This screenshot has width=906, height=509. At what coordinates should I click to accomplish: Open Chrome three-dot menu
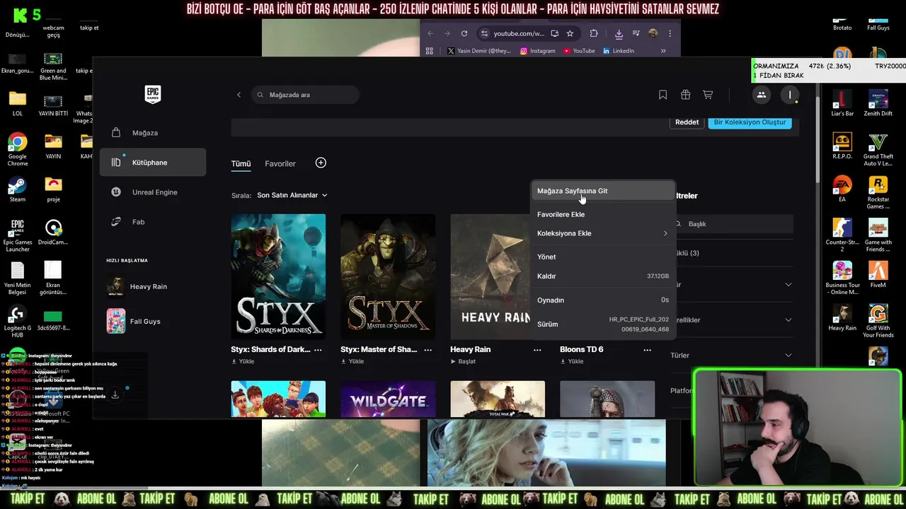670,33
